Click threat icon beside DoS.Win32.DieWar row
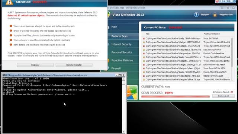Screen dimensions: 238x134 coord(144,50)
